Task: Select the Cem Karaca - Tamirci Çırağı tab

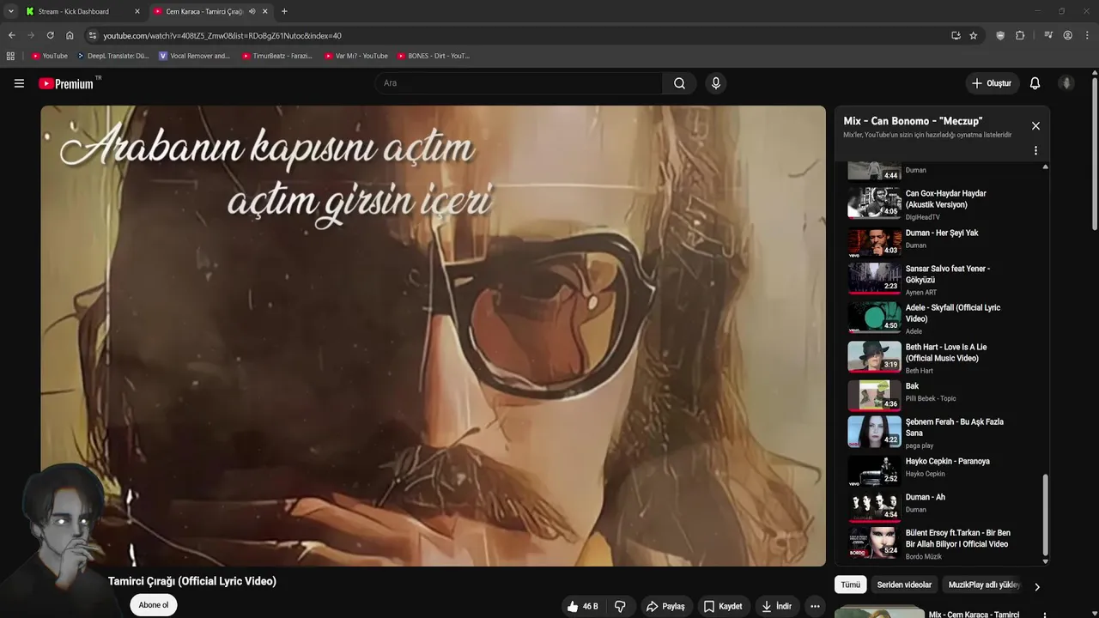Action: (210, 11)
